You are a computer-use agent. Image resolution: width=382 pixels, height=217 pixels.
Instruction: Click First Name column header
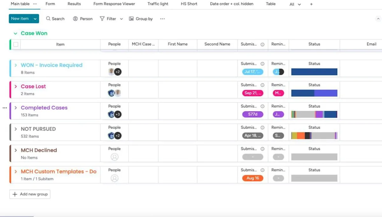click(x=178, y=44)
